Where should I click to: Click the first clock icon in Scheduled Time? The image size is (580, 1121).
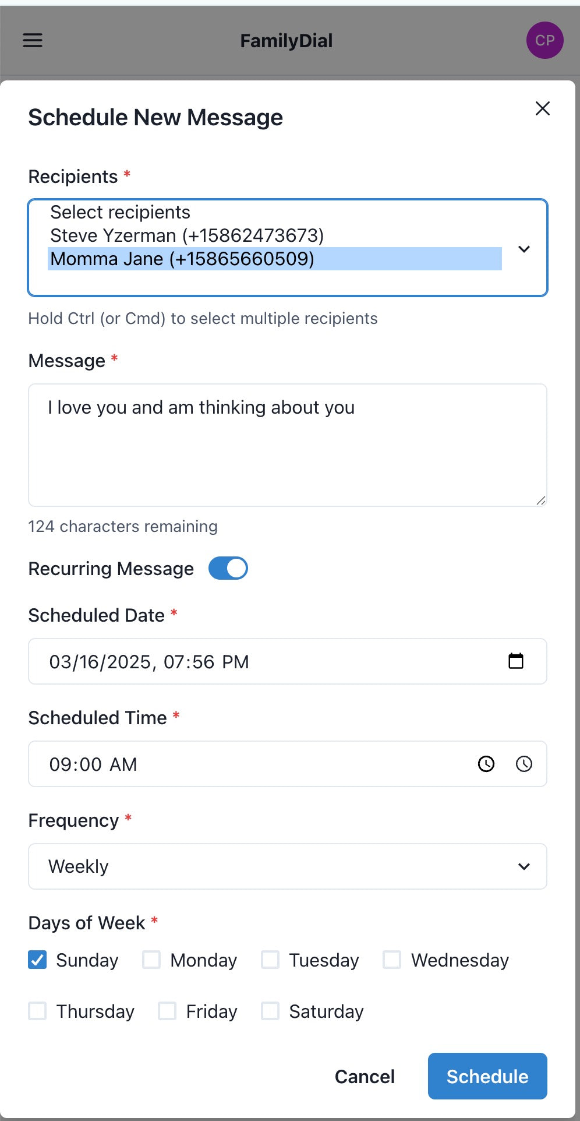tap(486, 764)
